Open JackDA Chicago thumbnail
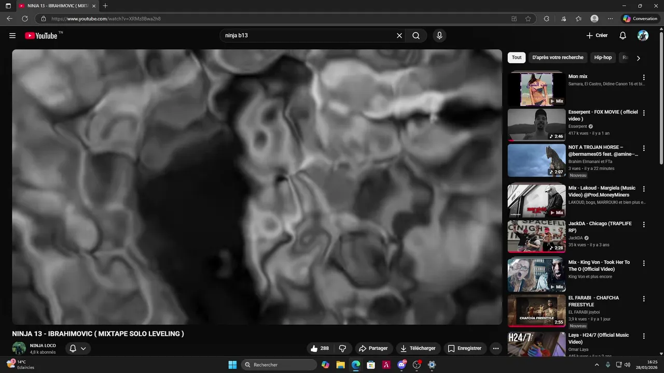This screenshot has height=373, width=664. pos(536,237)
